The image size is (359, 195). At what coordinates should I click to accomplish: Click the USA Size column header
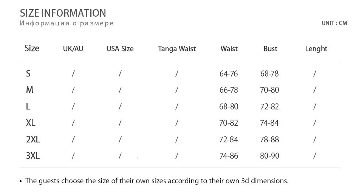coord(120,48)
